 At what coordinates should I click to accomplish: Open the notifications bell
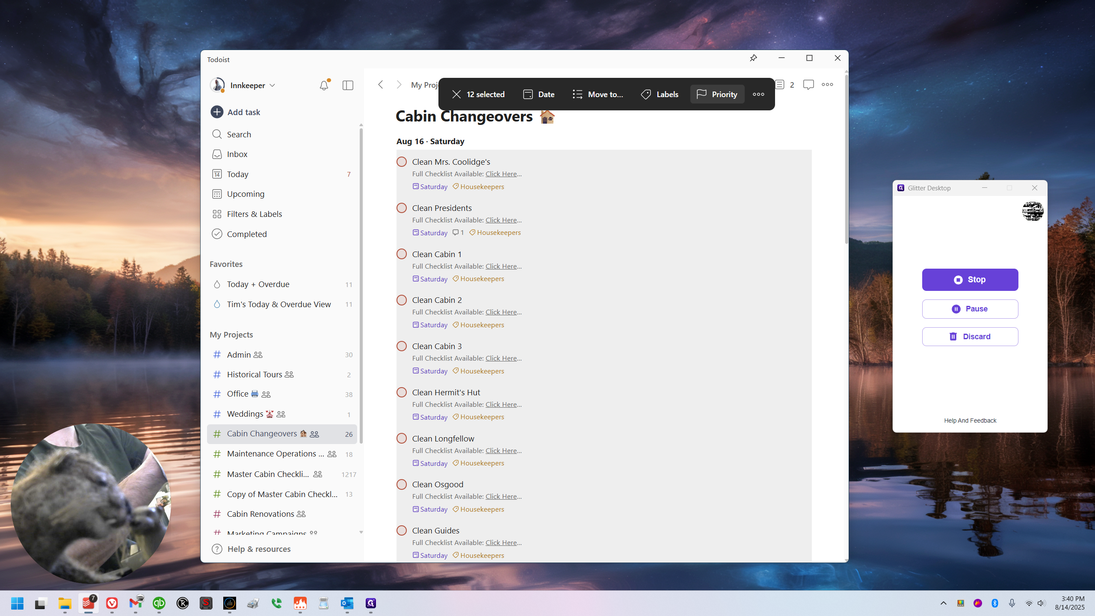coord(324,85)
